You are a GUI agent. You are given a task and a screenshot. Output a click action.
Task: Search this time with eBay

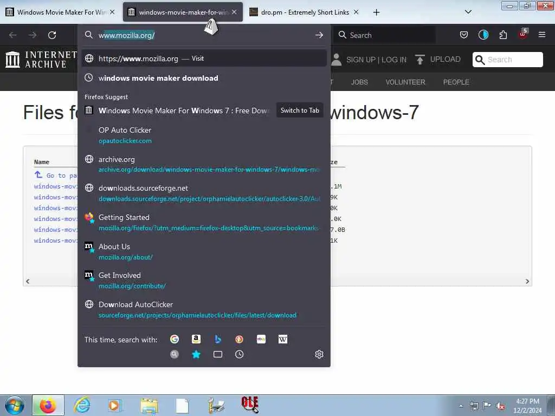click(x=261, y=339)
